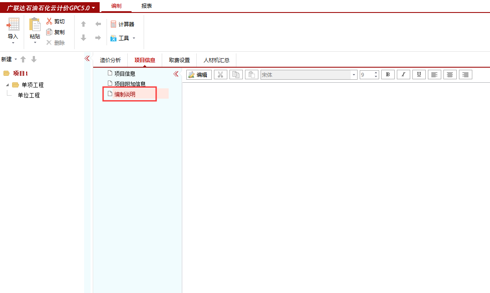Toggle italic formatting in the editor toolbar

click(x=403, y=74)
